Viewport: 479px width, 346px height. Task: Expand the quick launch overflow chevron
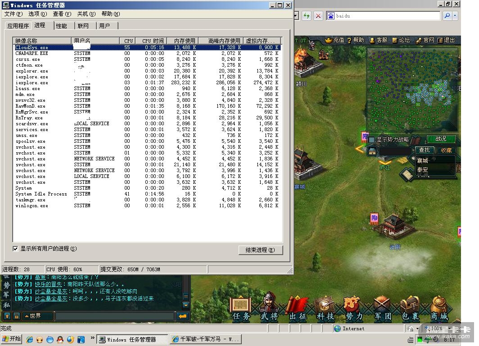click(x=92, y=338)
